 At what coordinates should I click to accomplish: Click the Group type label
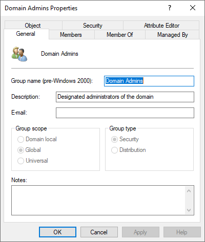point(122,128)
